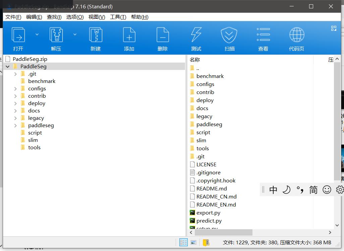Click the moon icon on IME bar
This screenshot has height=251, width=344.
[x=287, y=190]
